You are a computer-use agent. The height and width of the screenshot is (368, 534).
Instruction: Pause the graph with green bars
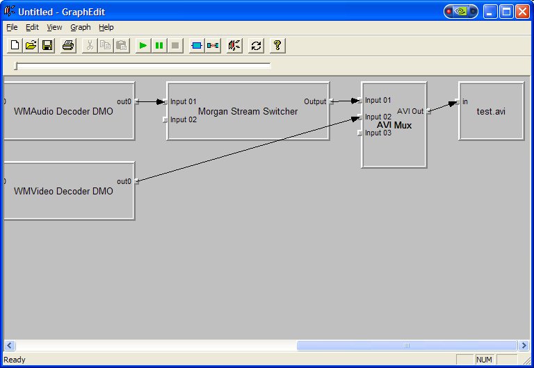click(159, 45)
